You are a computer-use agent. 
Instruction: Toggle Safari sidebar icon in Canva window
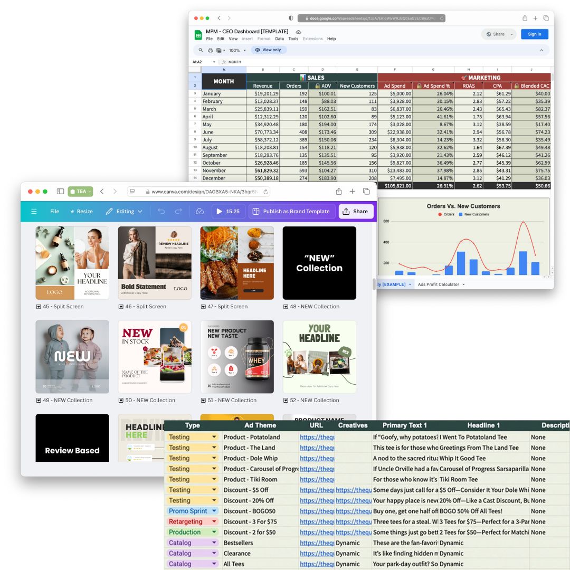60,191
